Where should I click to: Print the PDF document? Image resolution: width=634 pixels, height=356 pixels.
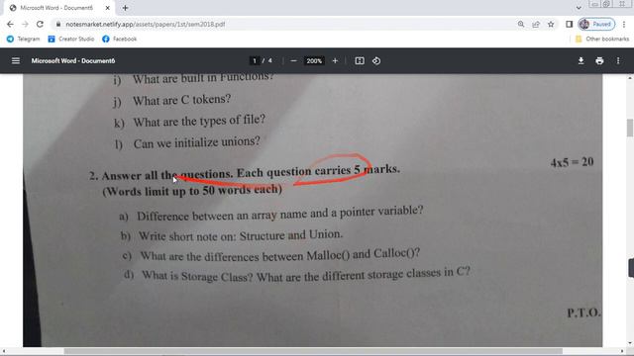tap(599, 60)
